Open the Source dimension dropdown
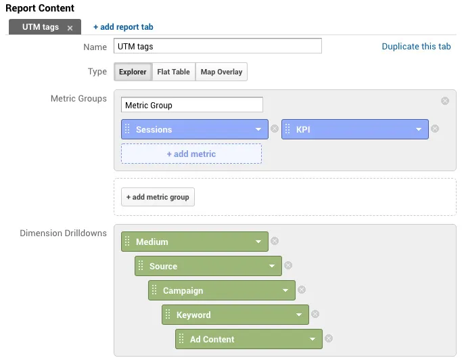 tap(272, 266)
